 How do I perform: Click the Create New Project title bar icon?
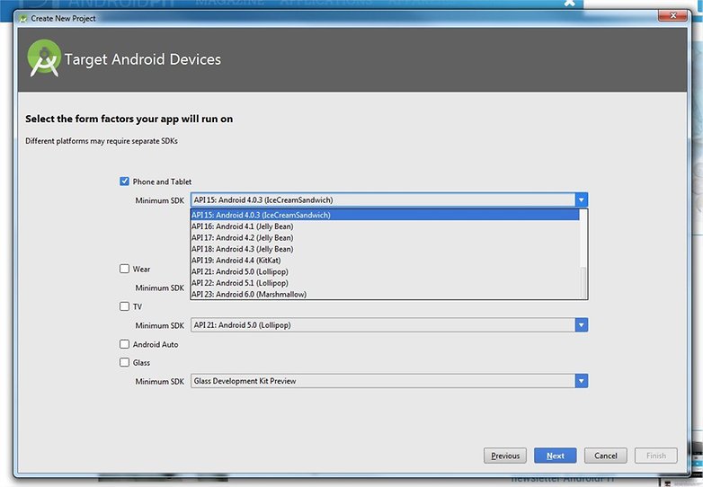[23, 18]
